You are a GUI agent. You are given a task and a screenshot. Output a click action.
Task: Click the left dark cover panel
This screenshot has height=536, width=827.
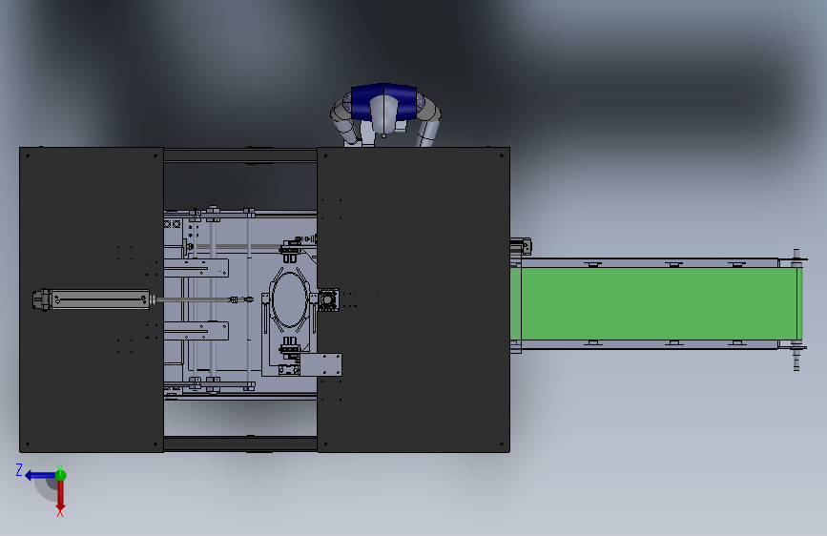pyautogui.click(x=92, y=299)
